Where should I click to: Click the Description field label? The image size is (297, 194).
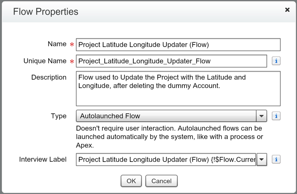tap(49, 77)
